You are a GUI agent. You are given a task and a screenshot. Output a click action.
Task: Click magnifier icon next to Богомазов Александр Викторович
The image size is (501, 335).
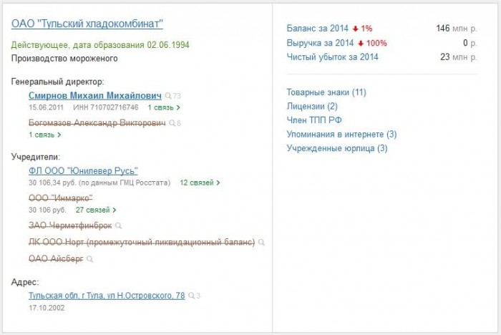(172, 123)
